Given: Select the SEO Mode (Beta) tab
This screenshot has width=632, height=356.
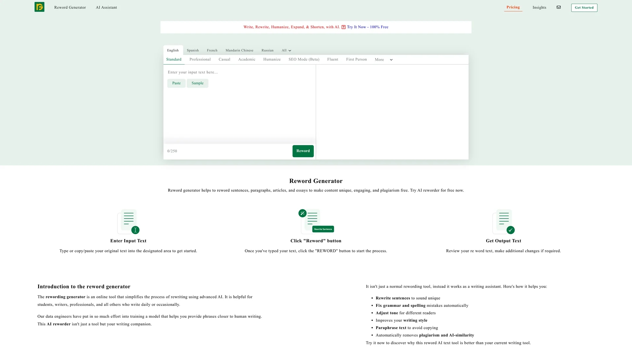Looking at the screenshot, I should (x=304, y=60).
